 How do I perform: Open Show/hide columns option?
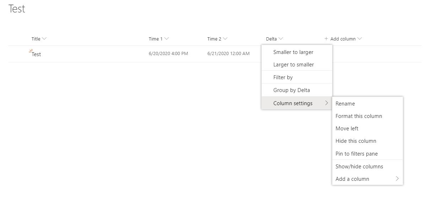(x=359, y=167)
